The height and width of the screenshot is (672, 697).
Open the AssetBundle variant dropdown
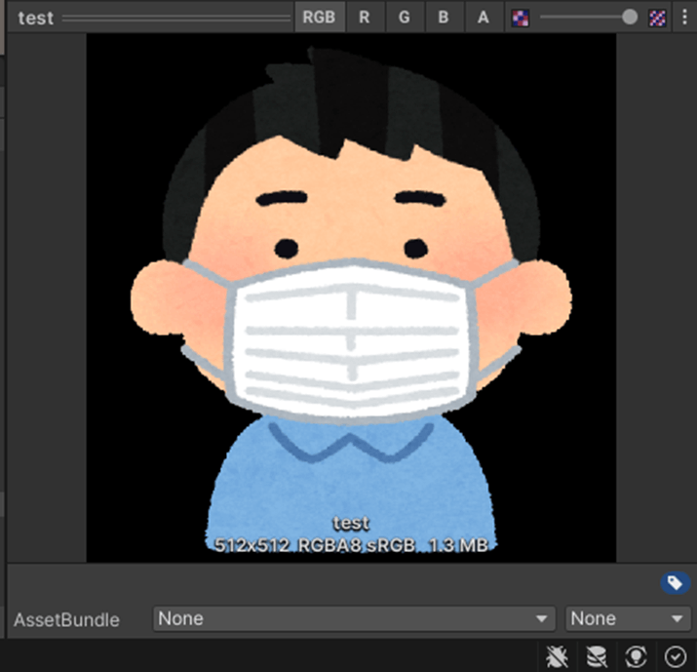point(628,618)
